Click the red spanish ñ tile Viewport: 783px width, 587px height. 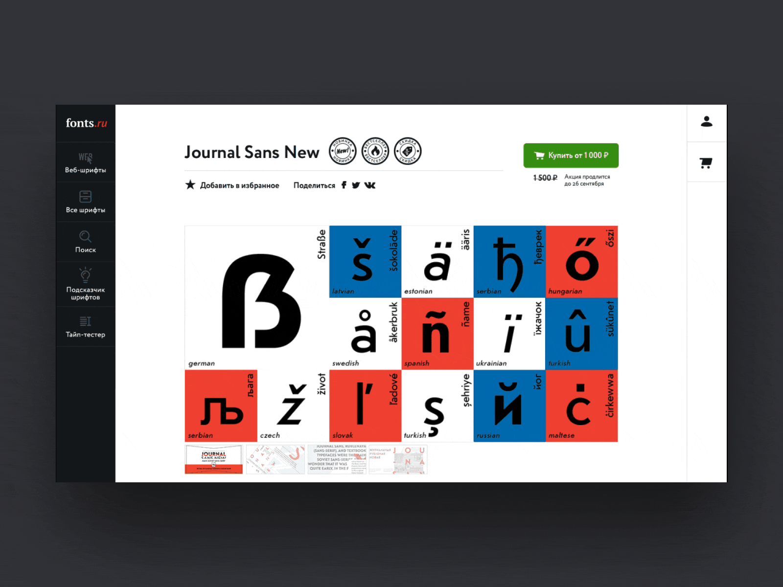click(x=438, y=334)
